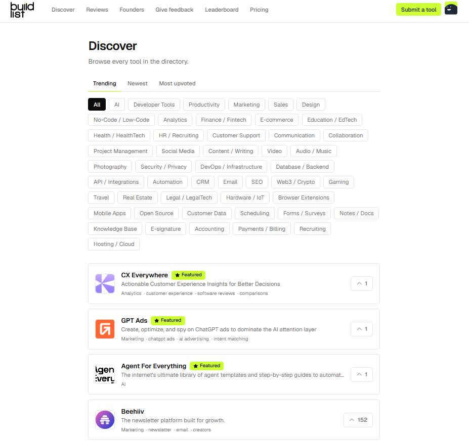Open the Agent For Everything title
Image resolution: width=469 pixels, height=445 pixels.
[154, 366]
